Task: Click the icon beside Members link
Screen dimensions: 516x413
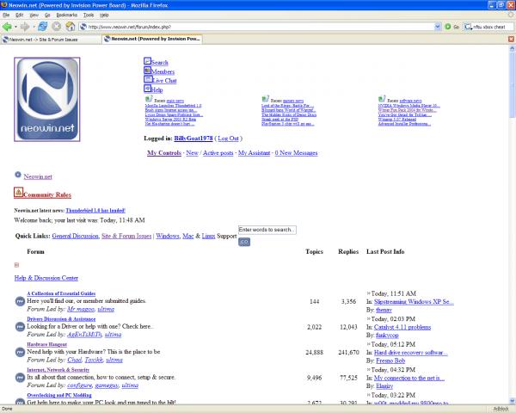Action: (147, 71)
